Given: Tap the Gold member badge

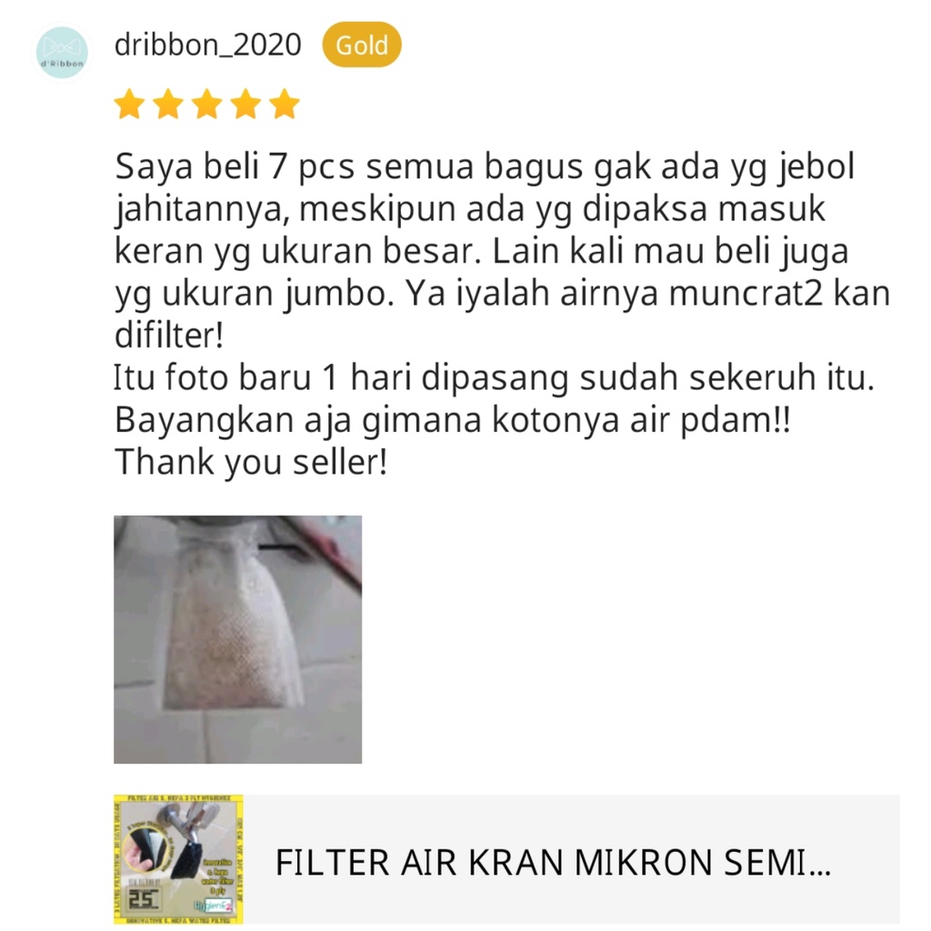Looking at the screenshot, I should click(x=362, y=45).
